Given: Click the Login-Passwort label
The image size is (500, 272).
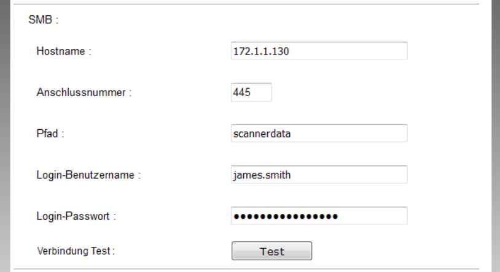Looking at the screenshot, I should tap(76, 216).
